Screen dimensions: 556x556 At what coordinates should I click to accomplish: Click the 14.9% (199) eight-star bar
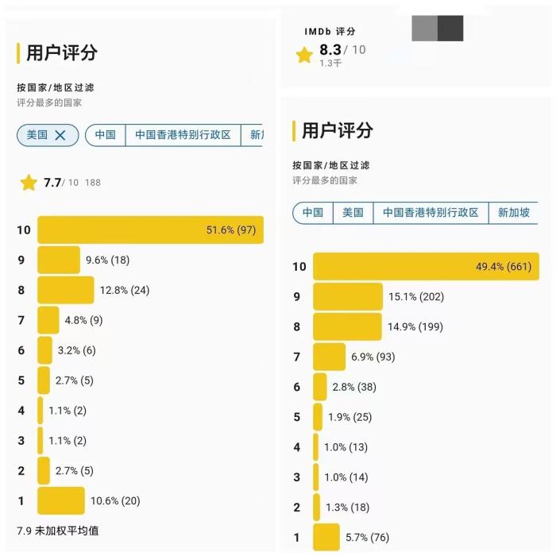347,326
